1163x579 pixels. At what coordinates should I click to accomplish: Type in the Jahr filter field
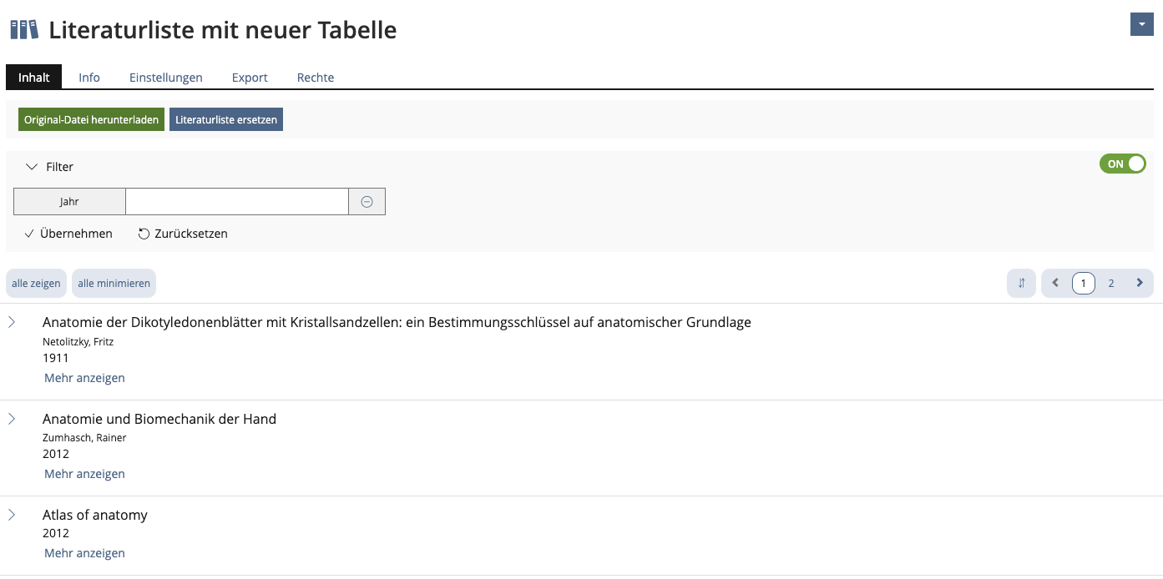pyautogui.click(x=236, y=202)
